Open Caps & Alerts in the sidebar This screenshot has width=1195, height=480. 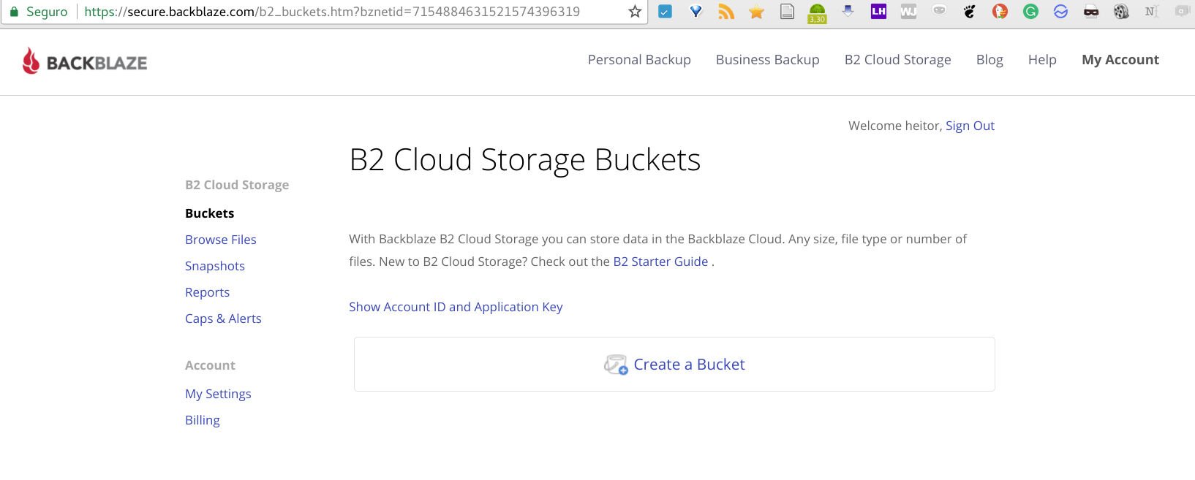pyautogui.click(x=223, y=319)
